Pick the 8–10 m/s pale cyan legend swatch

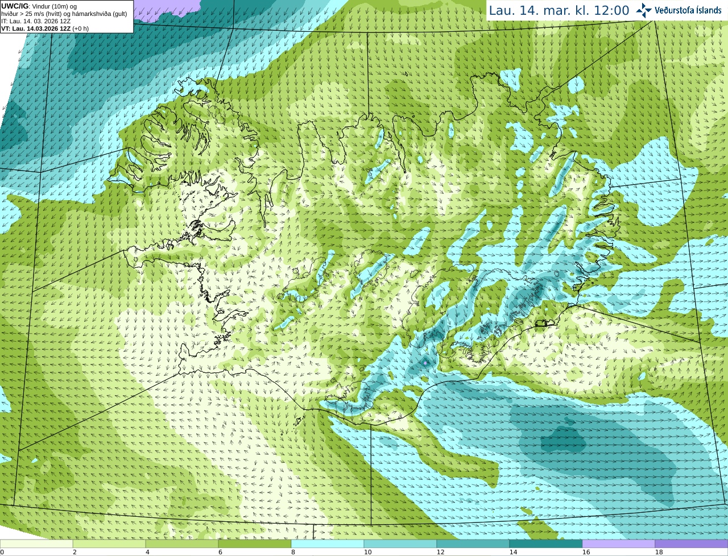(328, 543)
